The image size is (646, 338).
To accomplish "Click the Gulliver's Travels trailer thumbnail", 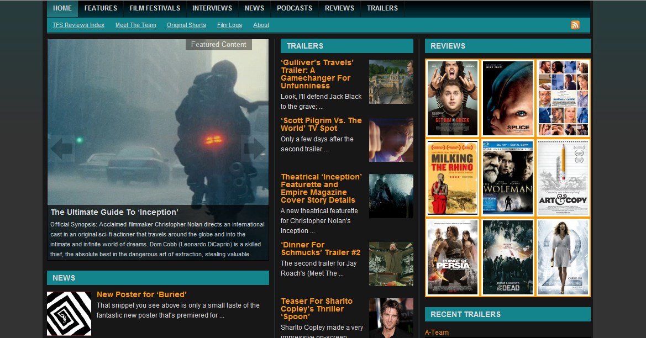I will click(x=391, y=82).
